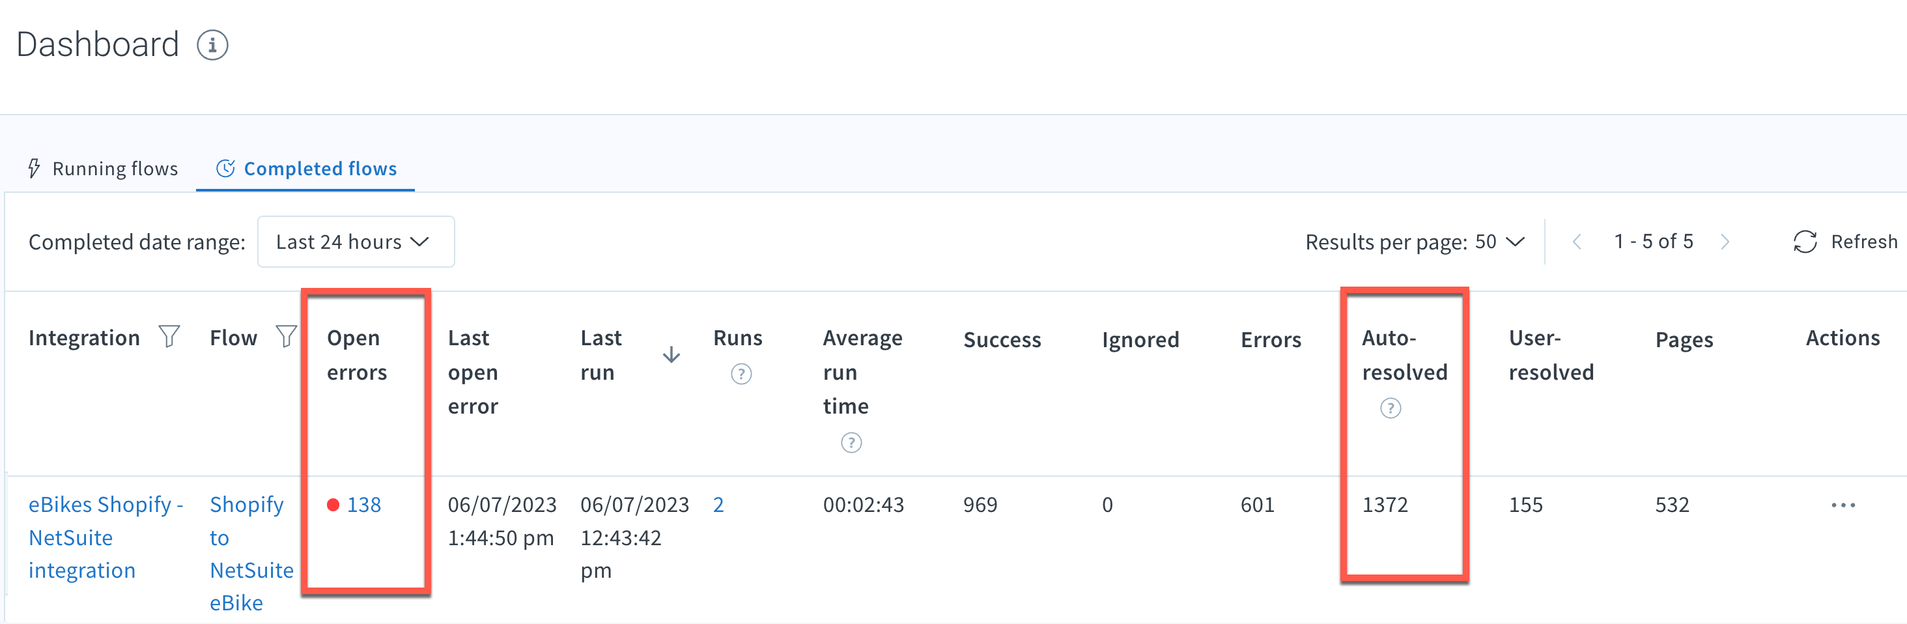View the 2 runs details
1907x624 pixels.
coord(717,504)
